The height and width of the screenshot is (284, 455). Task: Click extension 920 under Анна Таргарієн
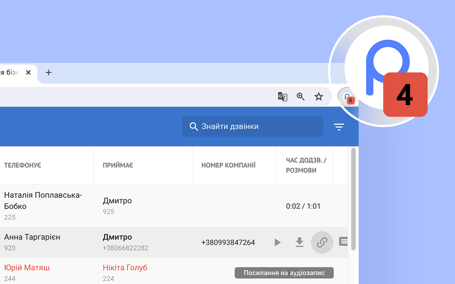coord(10,248)
